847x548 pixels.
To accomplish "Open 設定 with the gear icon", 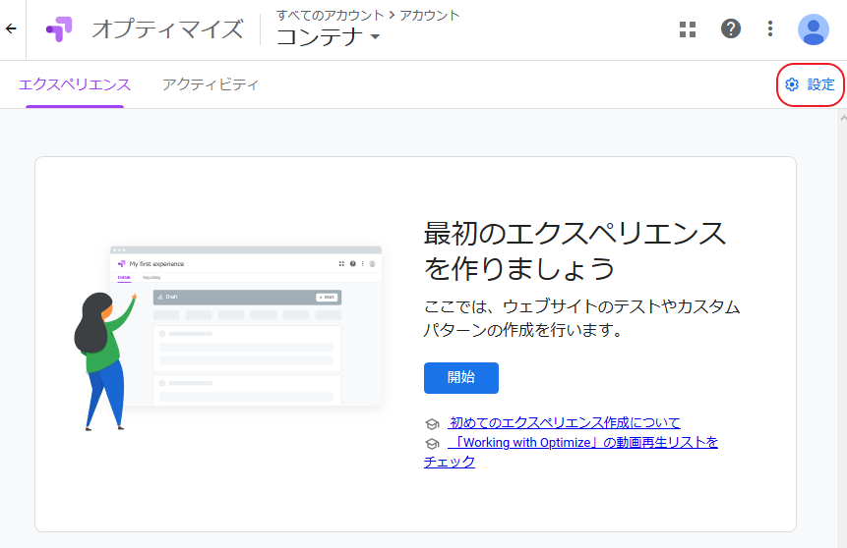I will tap(811, 85).
